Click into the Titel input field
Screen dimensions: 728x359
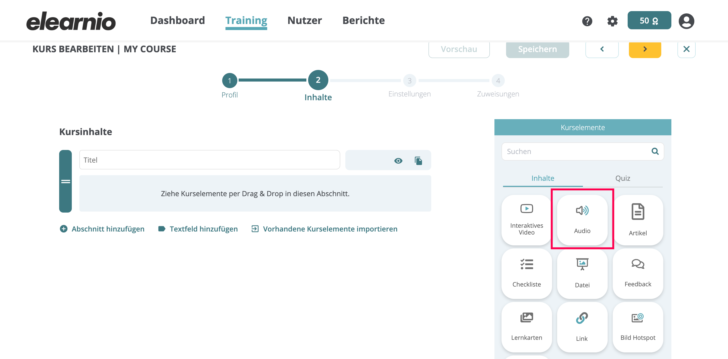(209, 160)
